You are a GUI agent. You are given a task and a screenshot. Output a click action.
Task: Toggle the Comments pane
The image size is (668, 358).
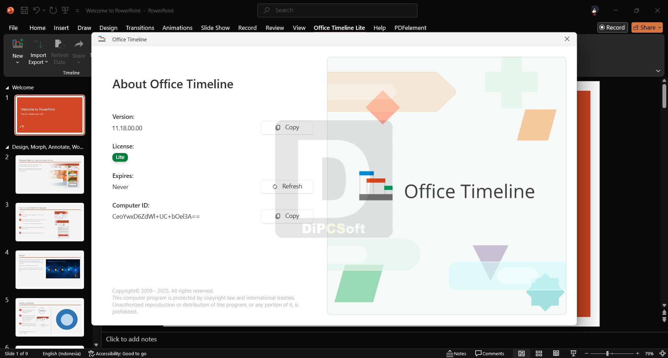tap(490, 353)
